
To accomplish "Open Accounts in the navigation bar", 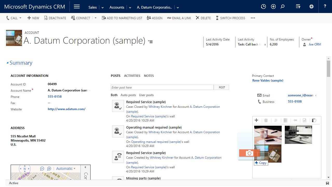I will pyautogui.click(x=117, y=7).
